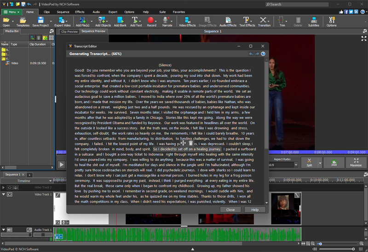Click the Transition tool icon

264,22
